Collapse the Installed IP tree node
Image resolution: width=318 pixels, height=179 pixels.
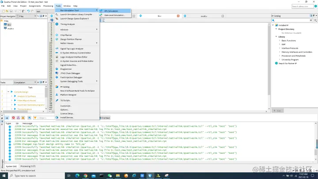pos(273,25)
